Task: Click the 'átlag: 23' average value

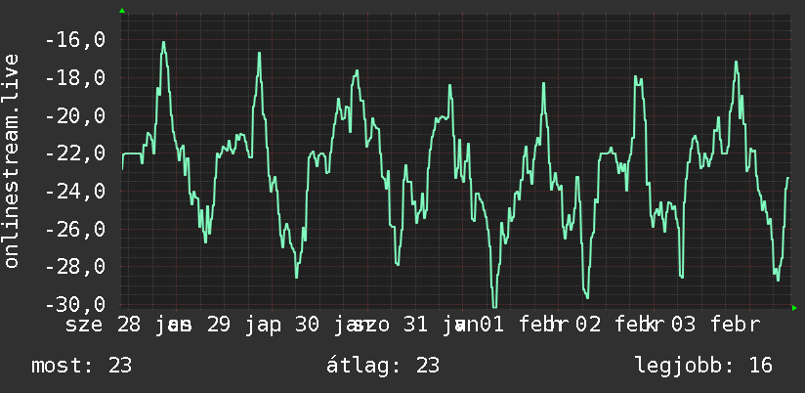Action: [383, 366]
